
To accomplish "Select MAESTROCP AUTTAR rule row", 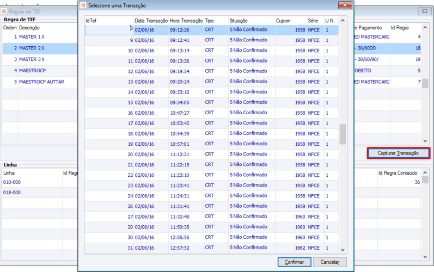I will tap(40, 82).
